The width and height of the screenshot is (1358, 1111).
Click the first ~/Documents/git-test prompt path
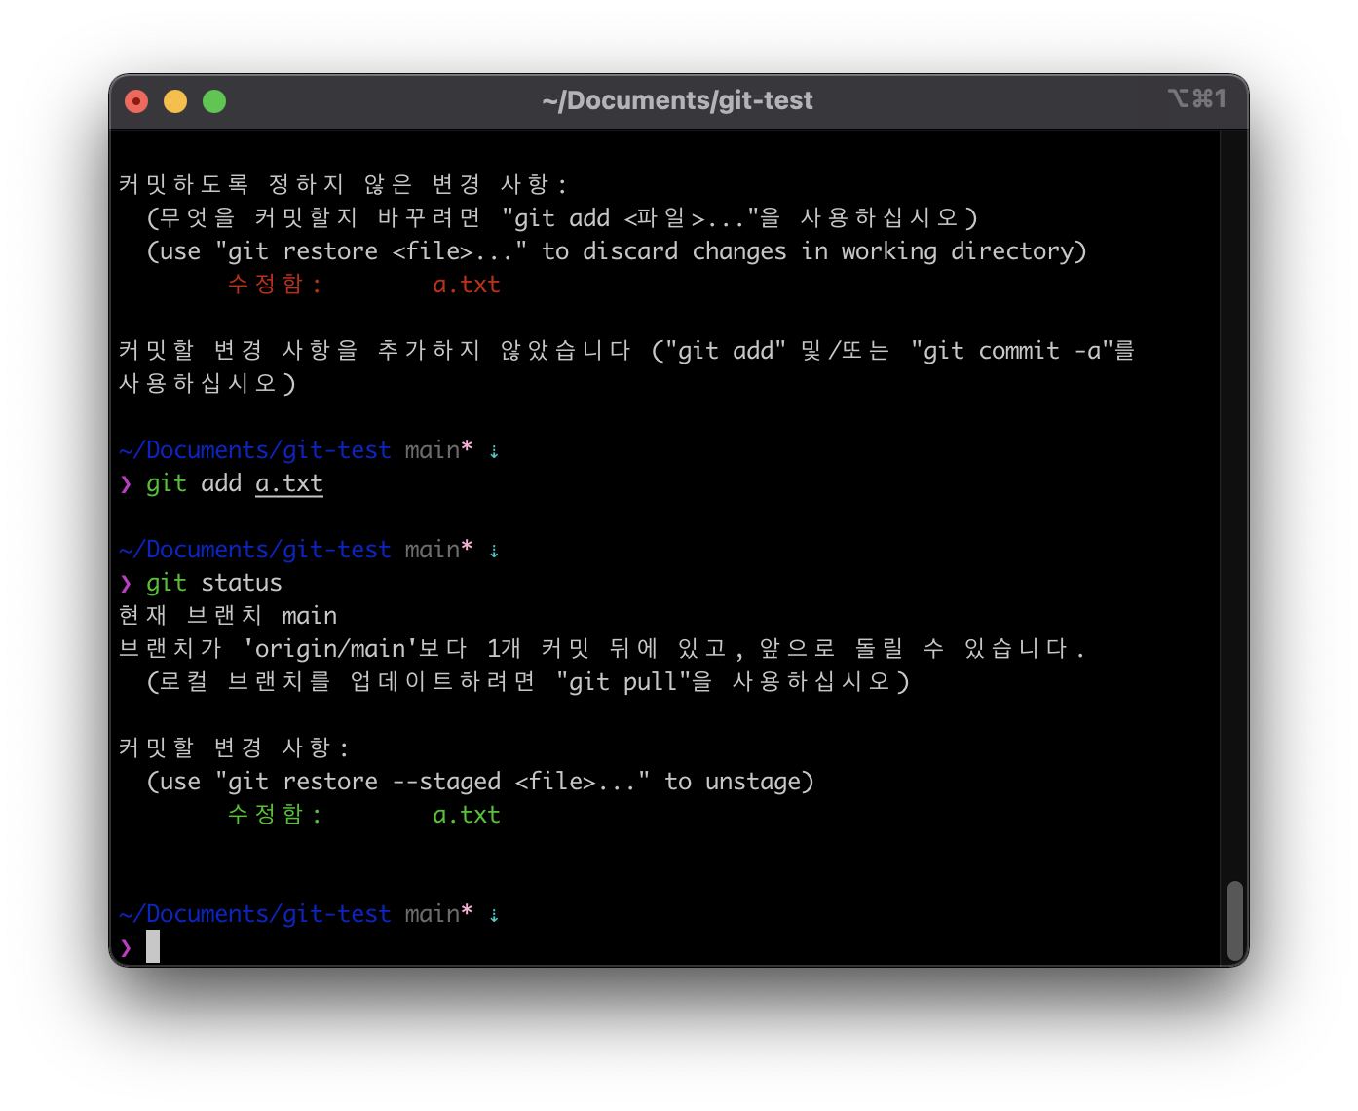(255, 449)
